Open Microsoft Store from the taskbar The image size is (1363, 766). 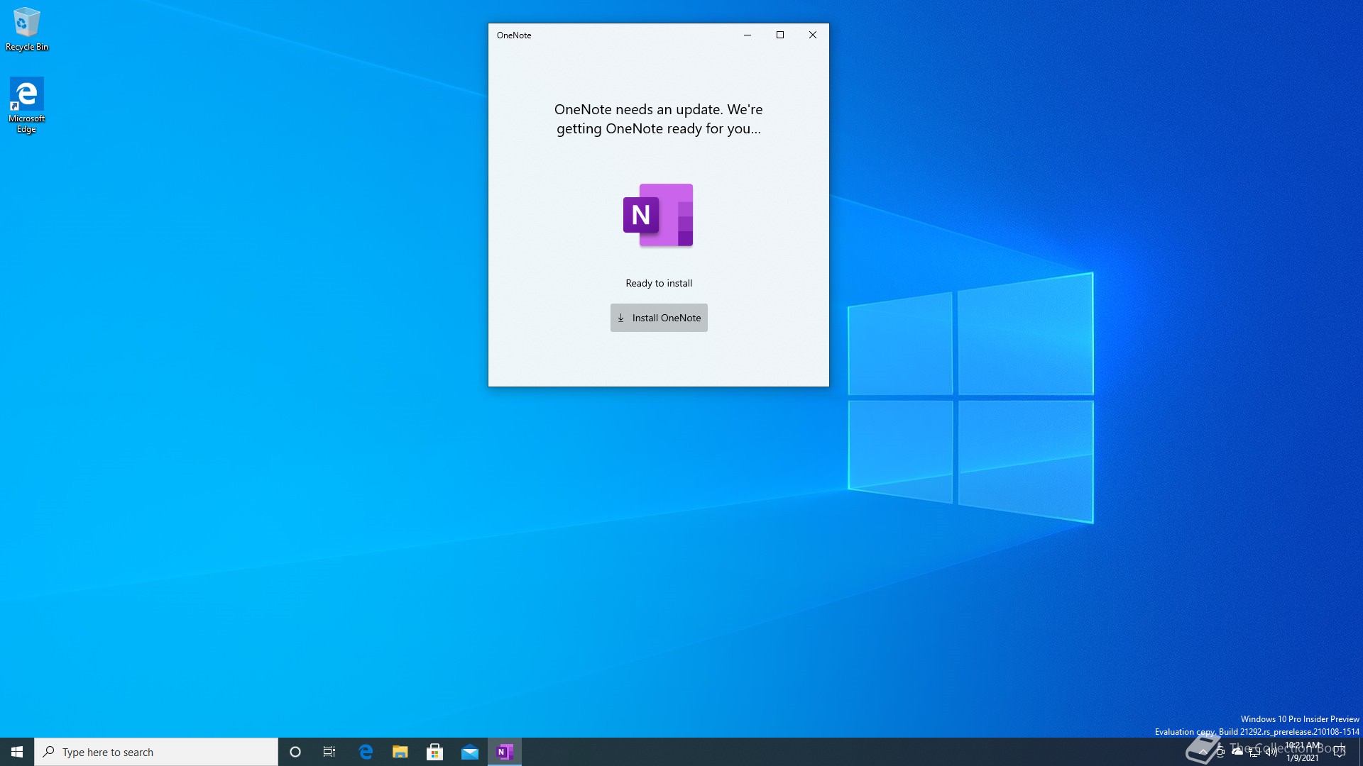coord(435,752)
